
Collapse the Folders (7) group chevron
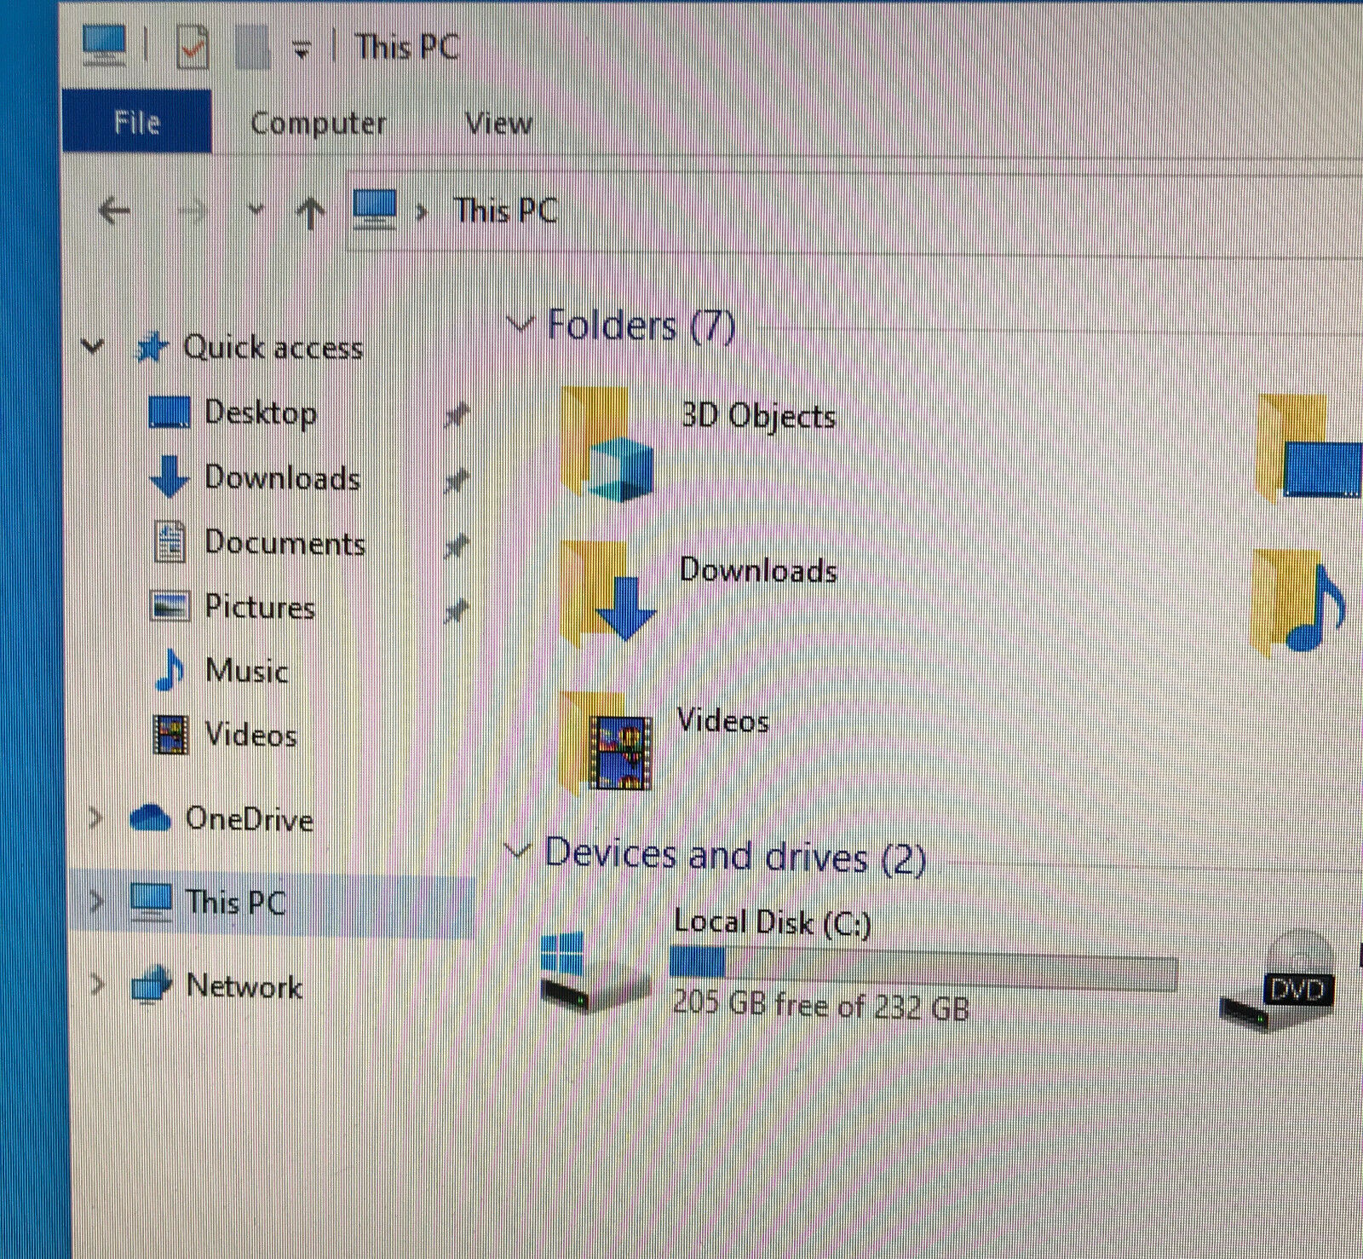point(519,324)
